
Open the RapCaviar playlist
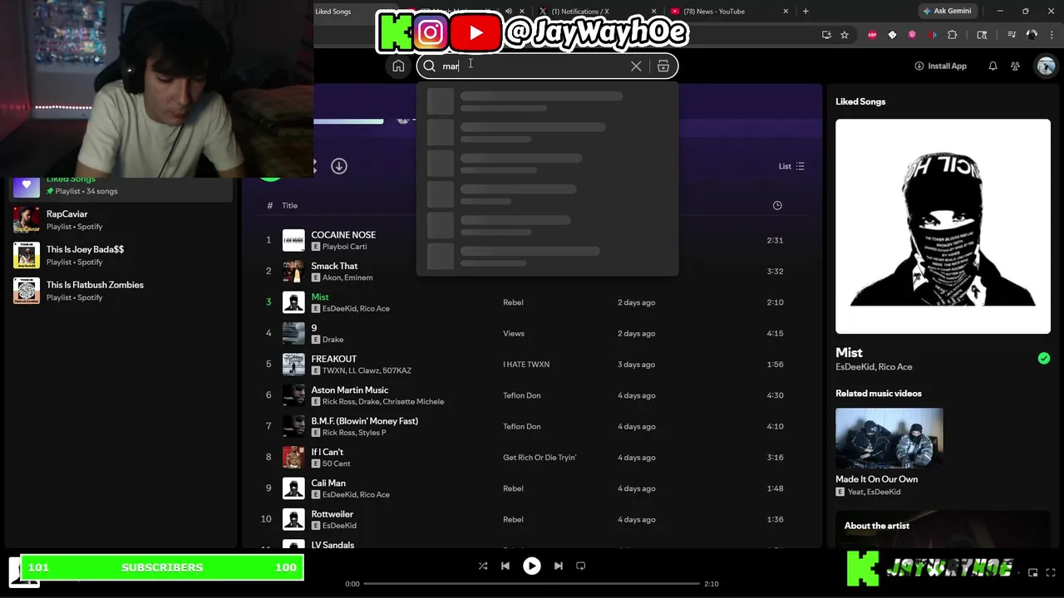(121, 220)
